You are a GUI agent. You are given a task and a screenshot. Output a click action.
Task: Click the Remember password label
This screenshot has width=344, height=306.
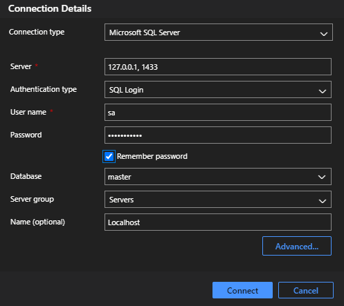[152, 157]
